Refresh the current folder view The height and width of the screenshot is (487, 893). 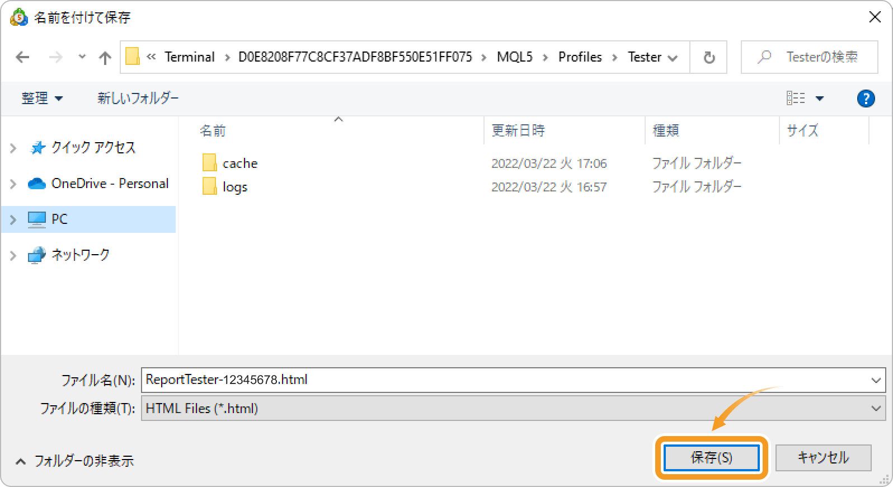click(x=709, y=57)
